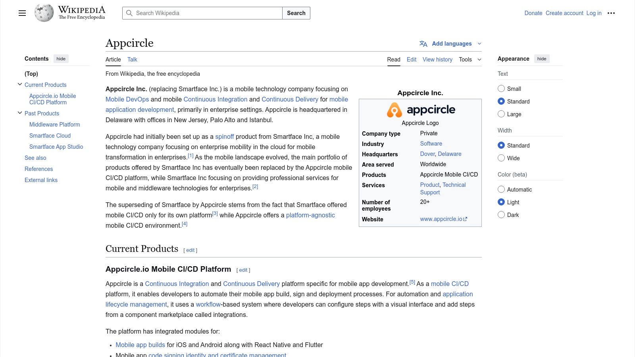This screenshot has height=357, width=635.
Task: Open Delaware link in infobox
Action: (450, 154)
